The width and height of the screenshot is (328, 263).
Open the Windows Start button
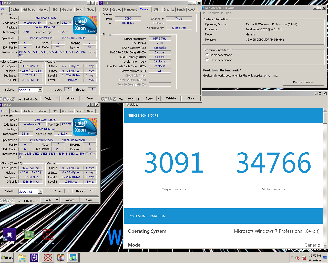[x=7, y=257]
